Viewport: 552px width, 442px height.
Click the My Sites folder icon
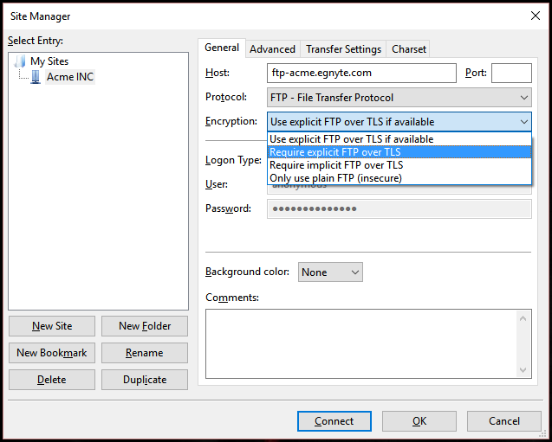(21, 61)
